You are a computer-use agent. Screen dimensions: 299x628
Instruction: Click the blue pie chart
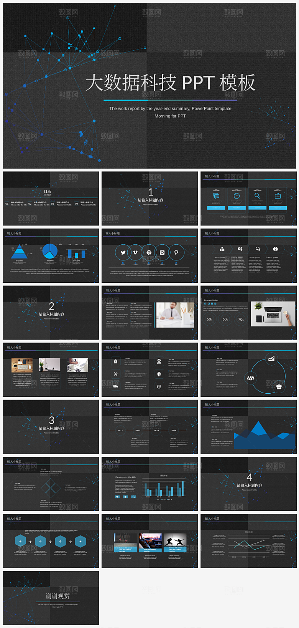(x=50, y=251)
